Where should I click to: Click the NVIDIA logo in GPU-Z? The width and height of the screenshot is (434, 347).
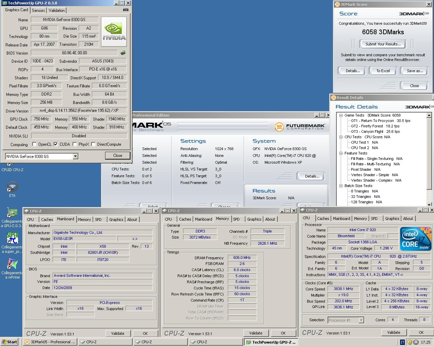coord(114,32)
